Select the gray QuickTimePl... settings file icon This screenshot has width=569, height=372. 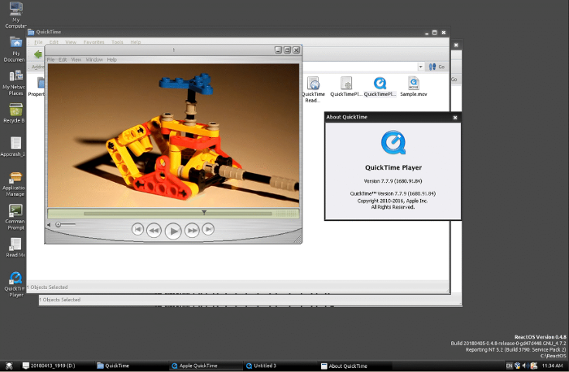pos(346,86)
